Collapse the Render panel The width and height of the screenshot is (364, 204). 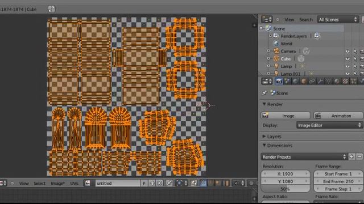[x=264, y=104]
